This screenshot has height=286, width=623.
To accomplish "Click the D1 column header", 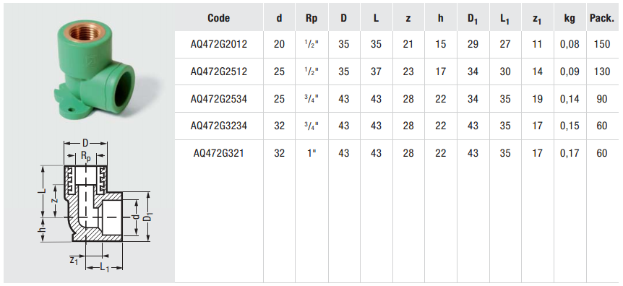I will [473, 19].
